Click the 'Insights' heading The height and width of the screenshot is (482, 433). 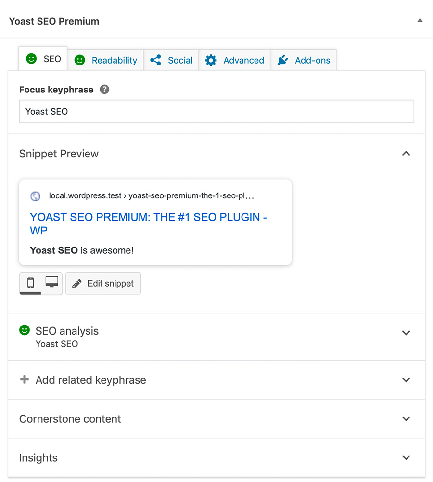click(x=38, y=458)
